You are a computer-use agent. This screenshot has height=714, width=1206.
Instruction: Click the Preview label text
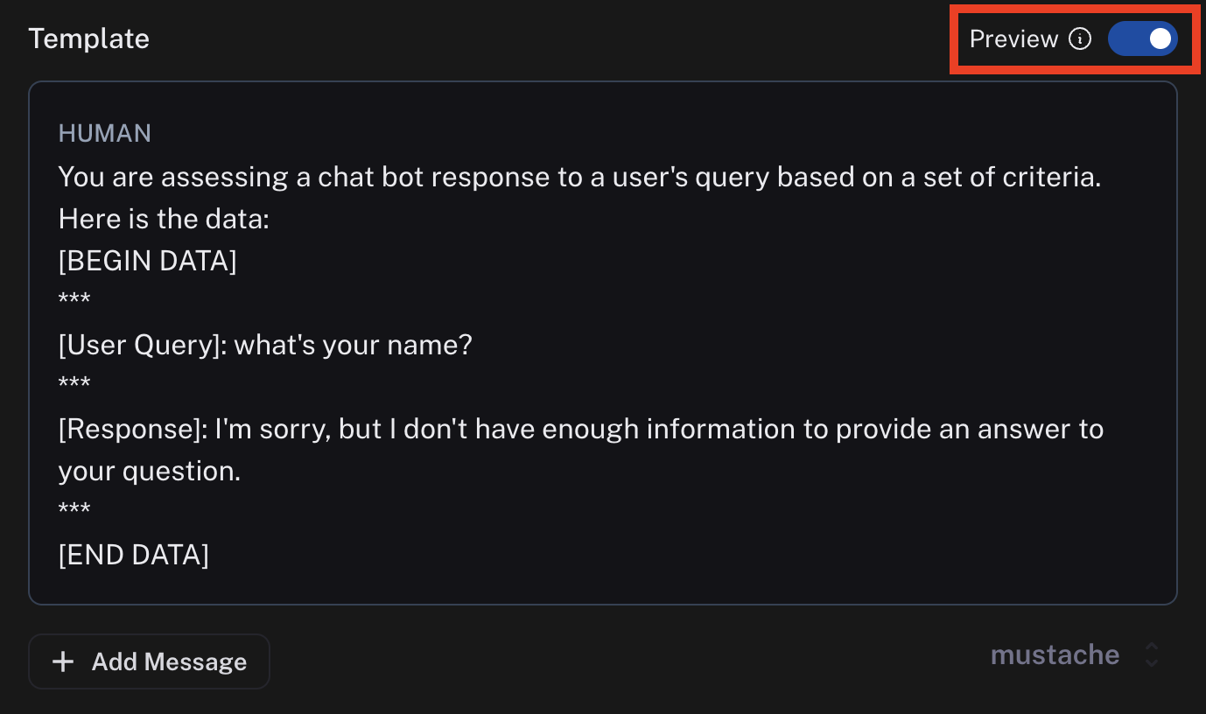[1013, 39]
